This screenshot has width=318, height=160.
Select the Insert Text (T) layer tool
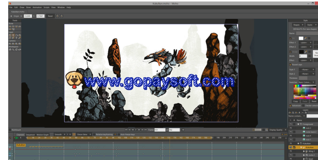point(16,38)
